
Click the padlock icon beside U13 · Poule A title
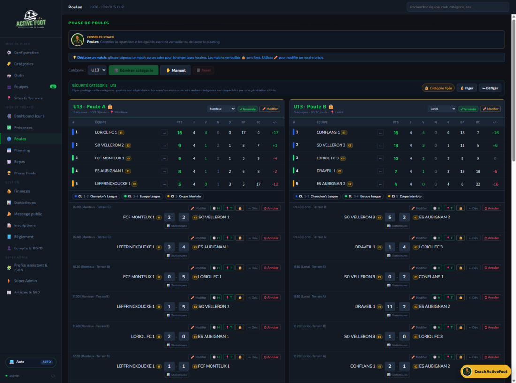(110, 107)
